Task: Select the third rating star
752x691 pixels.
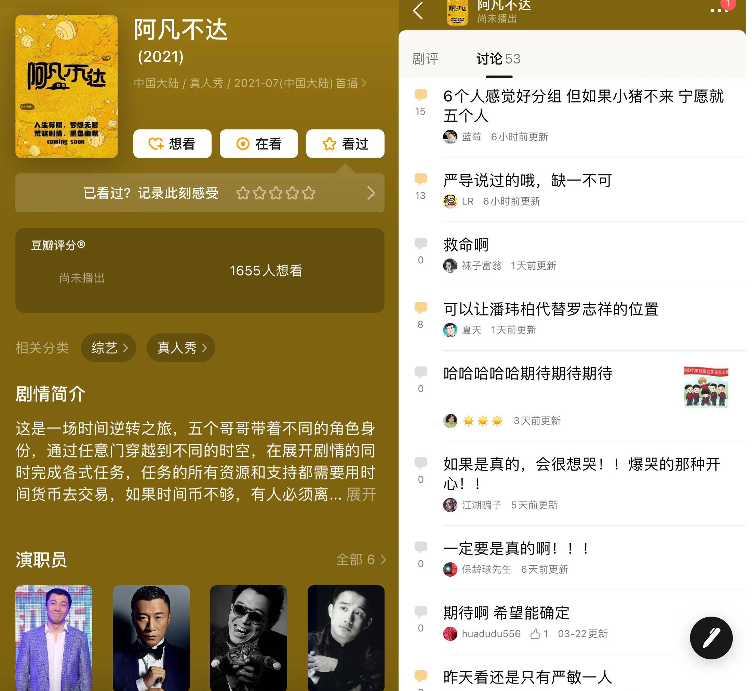Action: point(276,193)
